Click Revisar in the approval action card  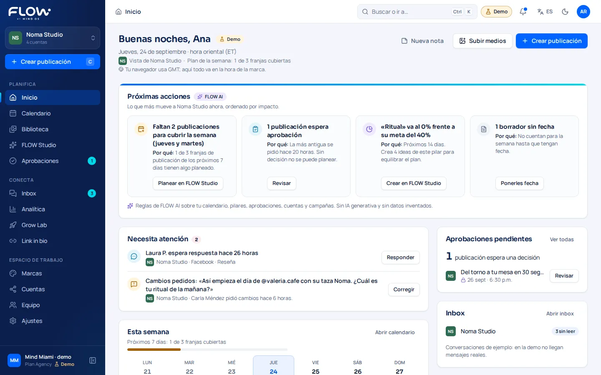point(282,183)
